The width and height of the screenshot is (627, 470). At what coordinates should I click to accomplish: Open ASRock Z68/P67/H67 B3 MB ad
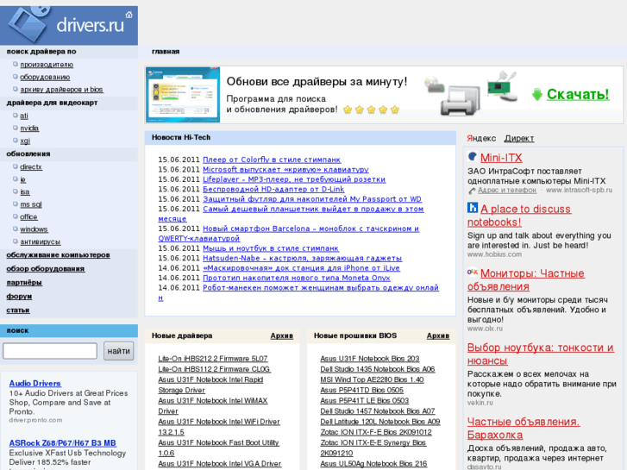[x=62, y=443]
